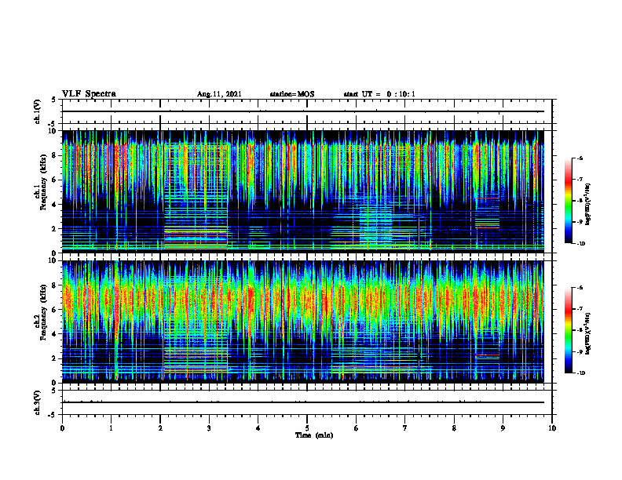The image size is (622, 480).
Task: Click the 'station=MOS' label
Action: pos(292,94)
